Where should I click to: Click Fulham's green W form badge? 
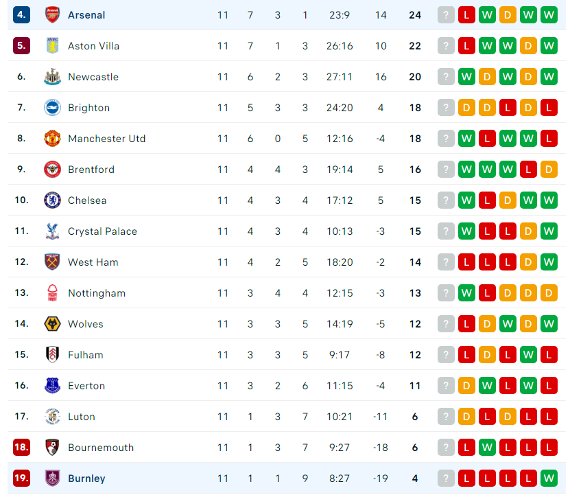(528, 354)
